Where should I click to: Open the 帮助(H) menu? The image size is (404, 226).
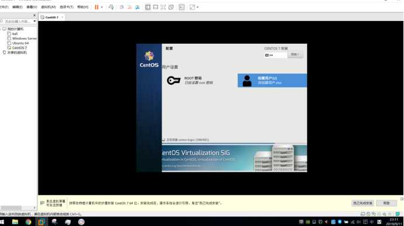point(83,7)
